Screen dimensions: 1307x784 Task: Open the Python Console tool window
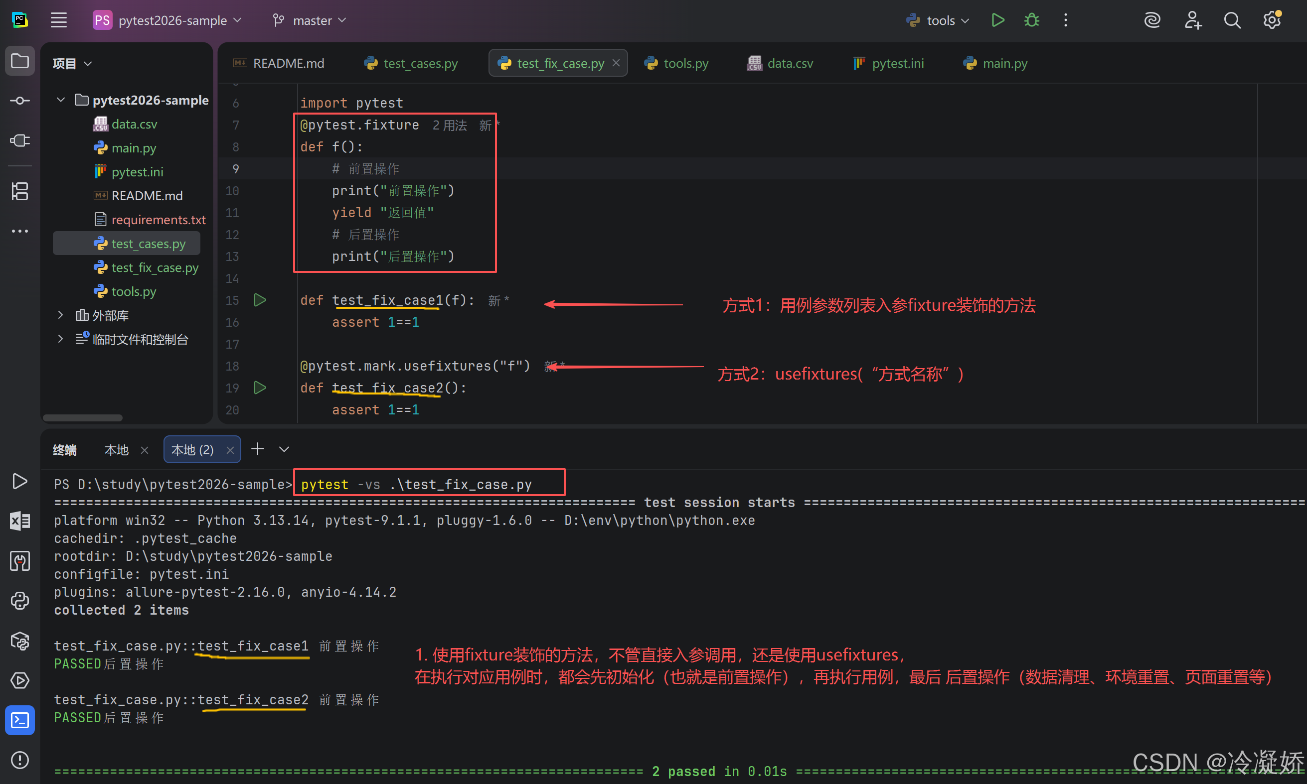point(19,601)
